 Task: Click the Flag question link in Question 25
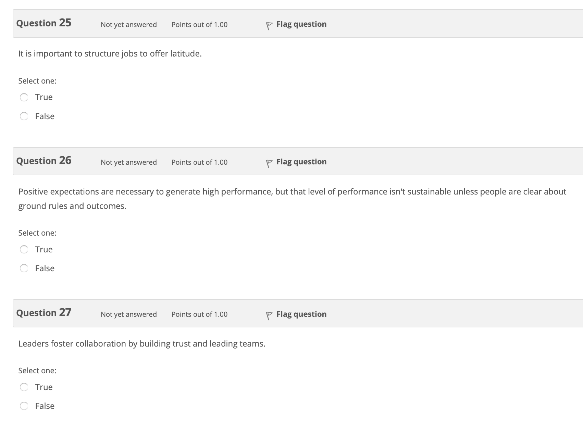pyautogui.click(x=301, y=24)
